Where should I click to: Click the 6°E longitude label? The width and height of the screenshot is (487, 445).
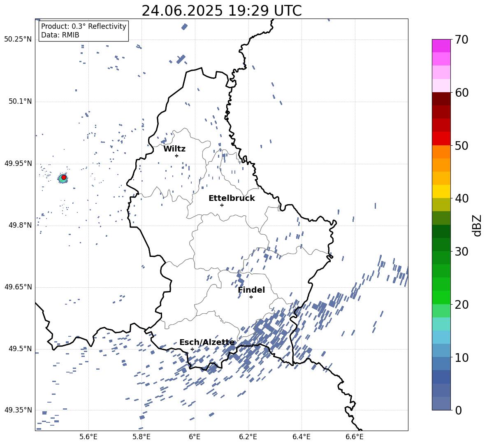coord(195,437)
